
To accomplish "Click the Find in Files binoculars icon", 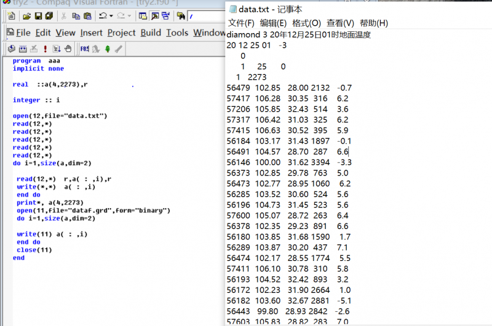I will (x=180, y=16).
